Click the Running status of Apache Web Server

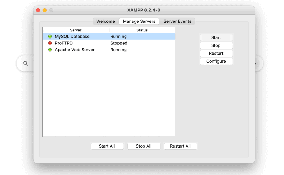(118, 50)
